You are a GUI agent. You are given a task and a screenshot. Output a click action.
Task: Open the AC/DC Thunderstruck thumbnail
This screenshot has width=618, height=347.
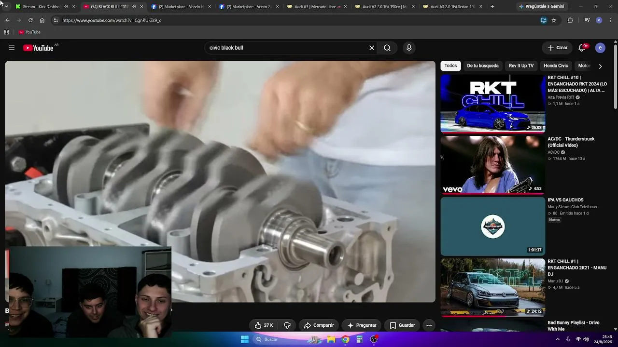493,165
